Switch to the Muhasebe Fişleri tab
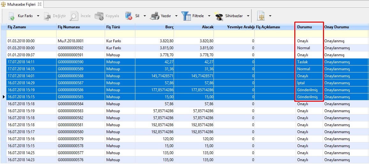This screenshot has width=369, height=164. [21, 4]
